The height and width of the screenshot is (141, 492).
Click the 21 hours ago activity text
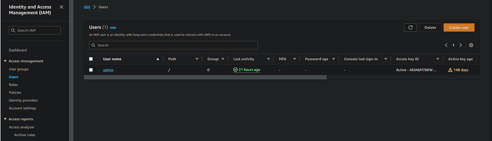tap(250, 70)
